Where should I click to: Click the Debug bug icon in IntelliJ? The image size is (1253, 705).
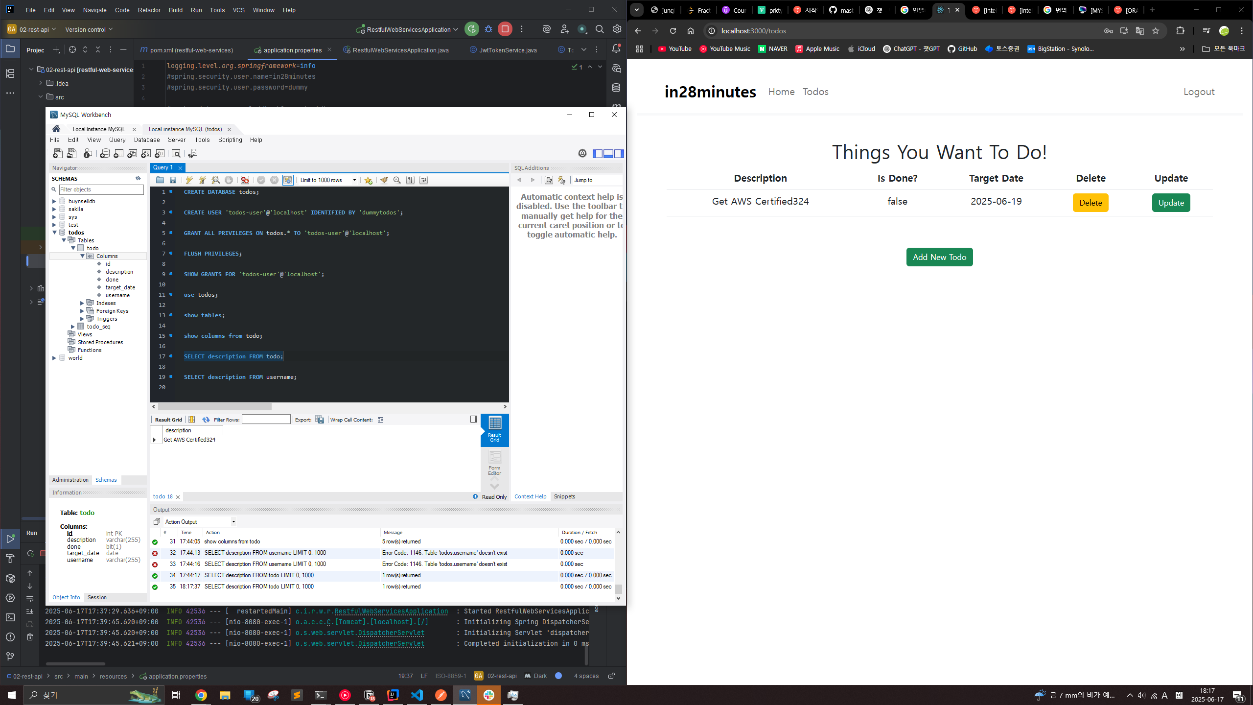pyautogui.click(x=488, y=29)
